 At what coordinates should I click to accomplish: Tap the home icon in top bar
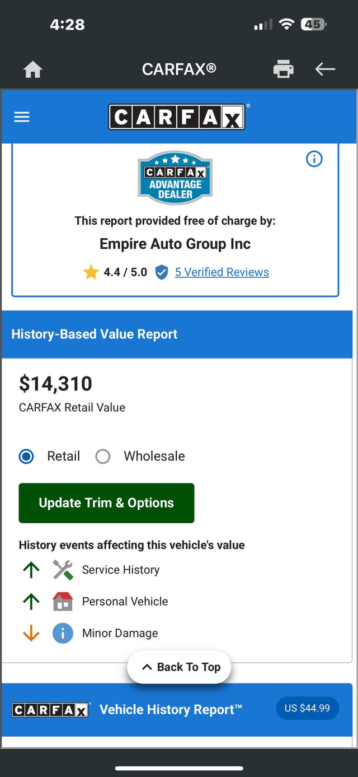tap(33, 69)
